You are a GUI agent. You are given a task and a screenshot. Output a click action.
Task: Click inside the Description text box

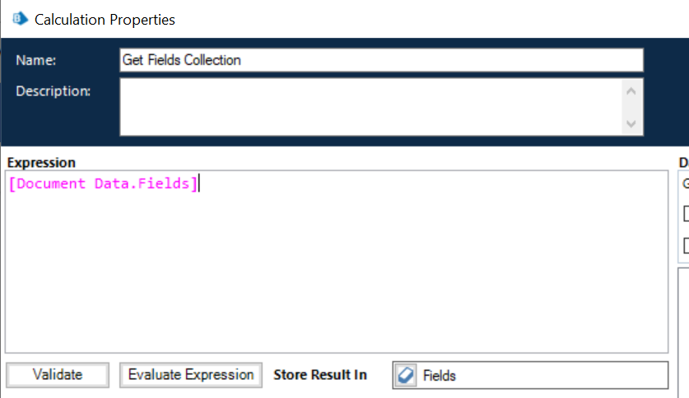[x=370, y=106]
